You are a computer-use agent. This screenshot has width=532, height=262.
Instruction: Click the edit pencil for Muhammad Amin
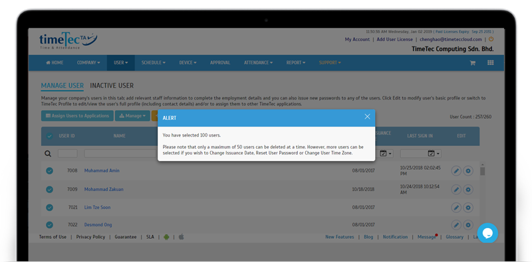tap(456, 171)
